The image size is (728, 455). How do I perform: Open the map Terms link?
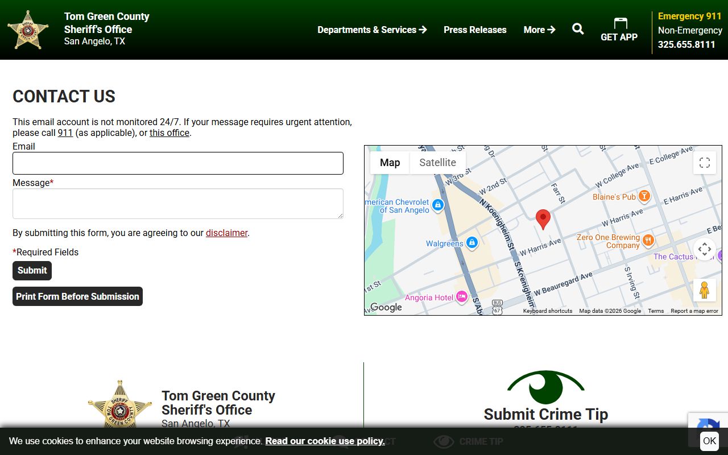click(656, 311)
